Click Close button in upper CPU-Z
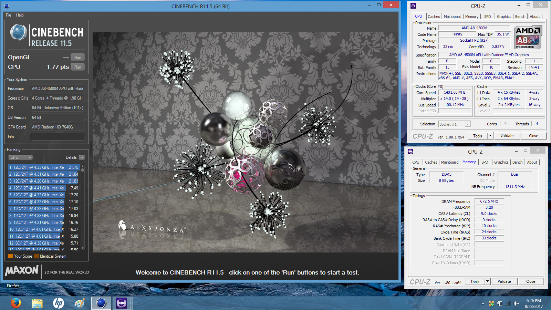This screenshot has width=551, height=310. coord(533,136)
